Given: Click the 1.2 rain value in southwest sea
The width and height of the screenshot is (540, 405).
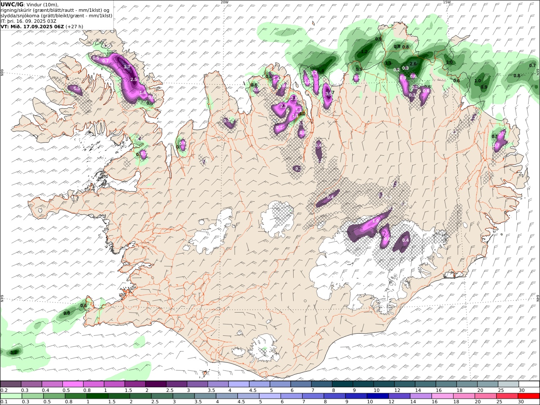Looking at the screenshot, I should point(13,352).
